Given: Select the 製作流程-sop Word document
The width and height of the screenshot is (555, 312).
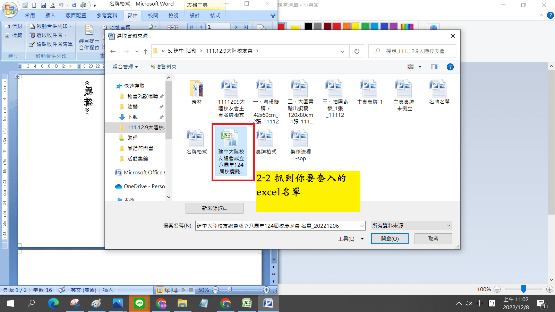Looking at the screenshot, I should pos(300,145).
